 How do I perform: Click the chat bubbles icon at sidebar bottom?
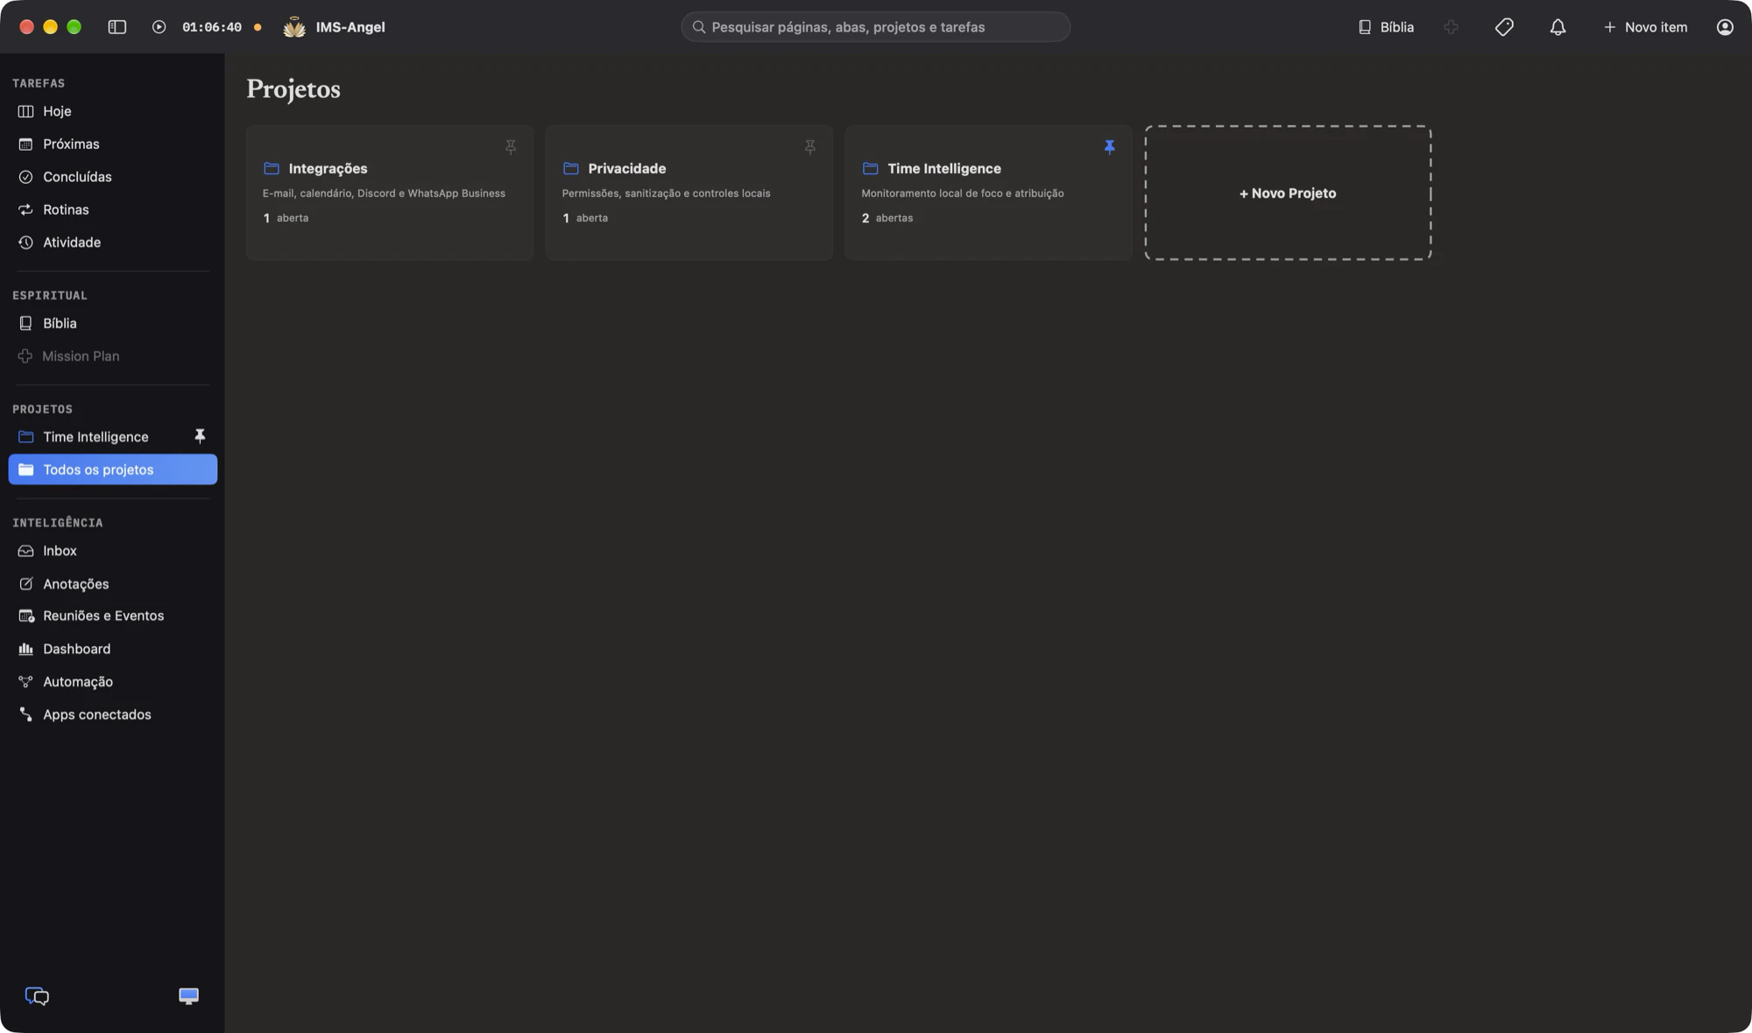tap(37, 996)
